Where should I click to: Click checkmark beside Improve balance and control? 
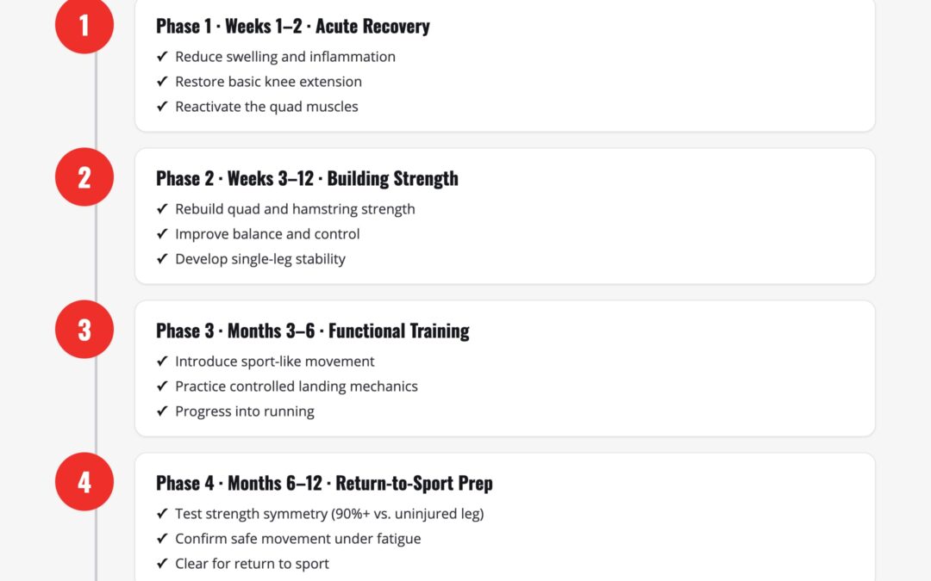coord(162,234)
